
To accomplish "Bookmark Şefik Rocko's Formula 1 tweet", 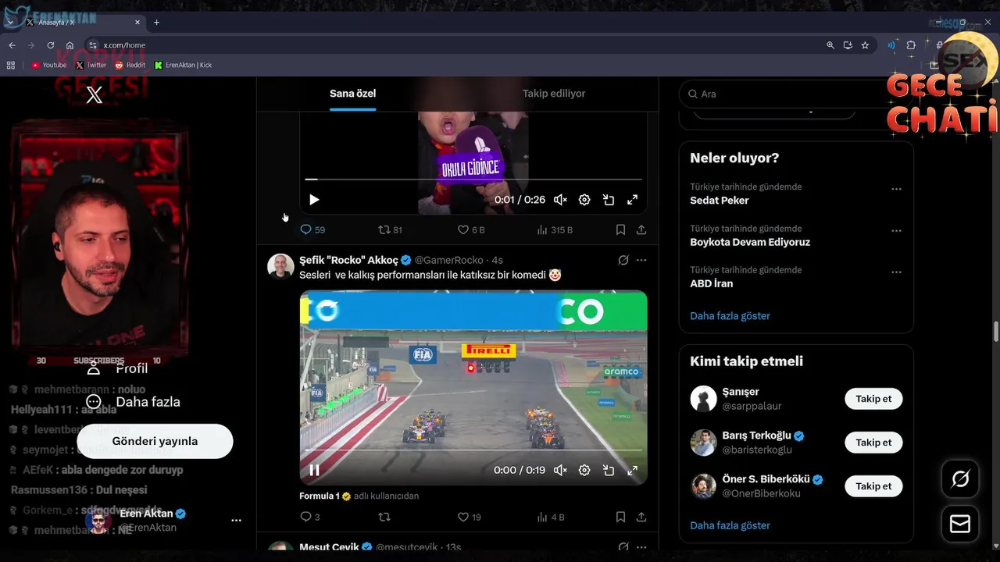I will pyautogui.click(x=620, y=517).
